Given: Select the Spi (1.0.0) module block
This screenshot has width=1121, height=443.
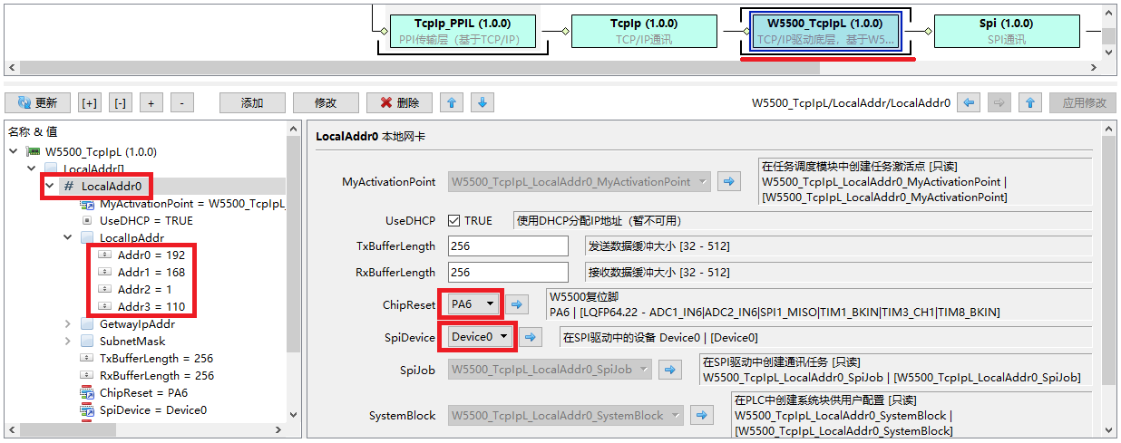Looking at the screenshot, I should [x=1006, y=31].
